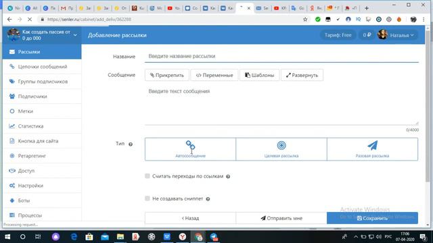This screenshot has width=433, height=243.
Task: Click the orange flame extension icon
Action: click(x=399, y=20)
